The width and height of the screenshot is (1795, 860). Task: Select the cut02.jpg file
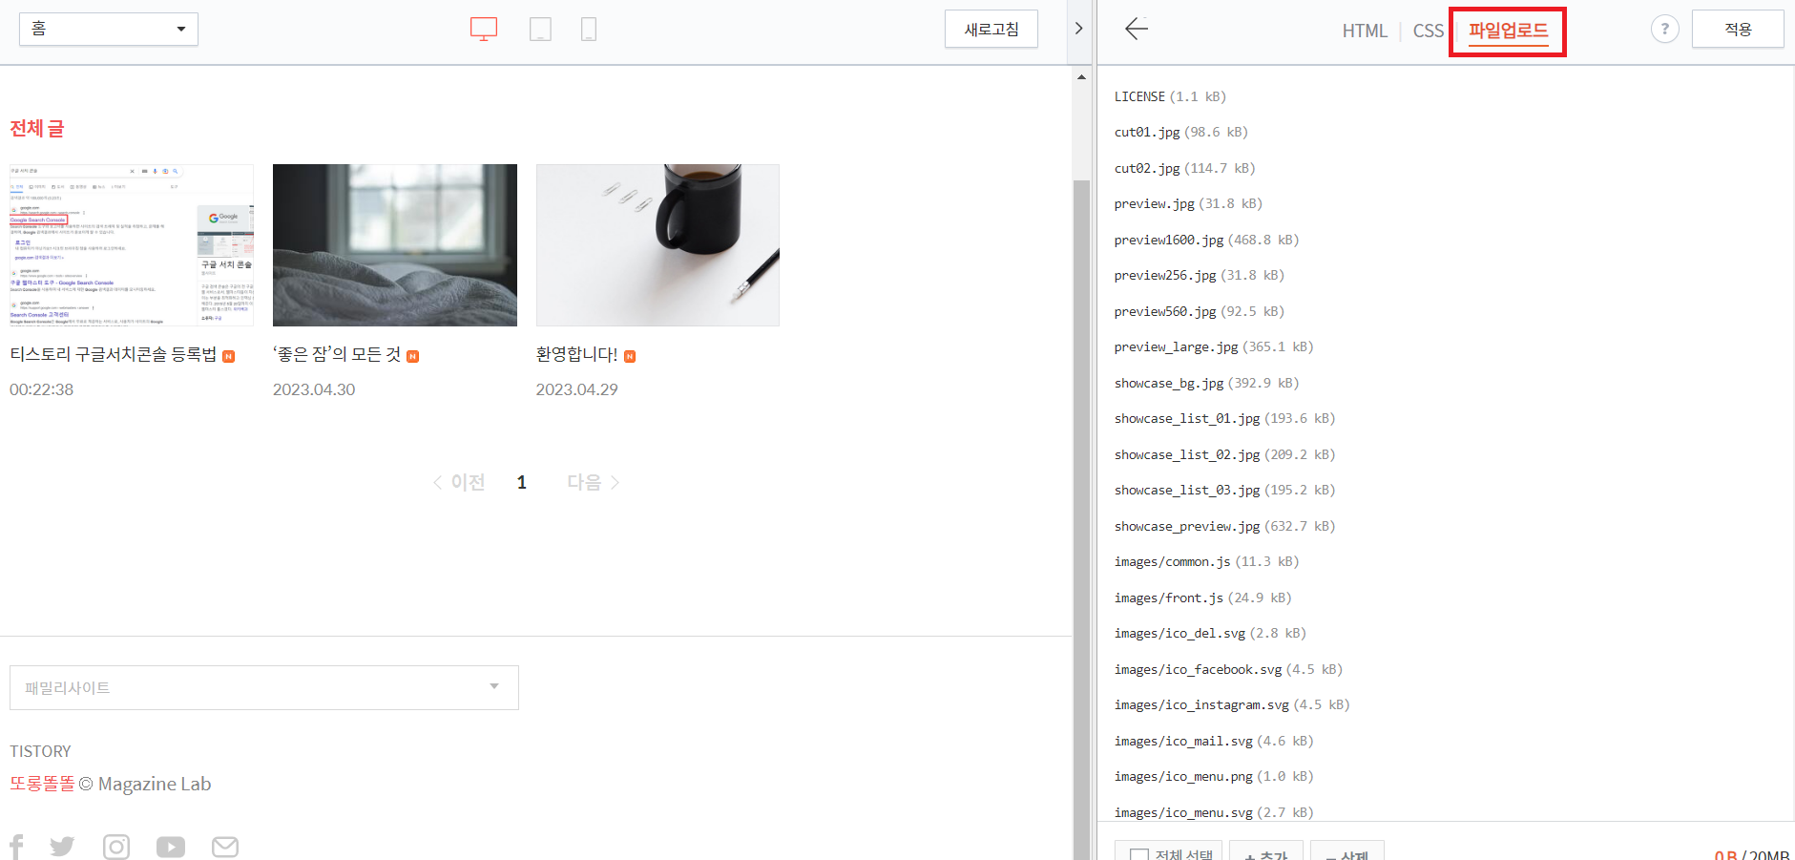1184,168
